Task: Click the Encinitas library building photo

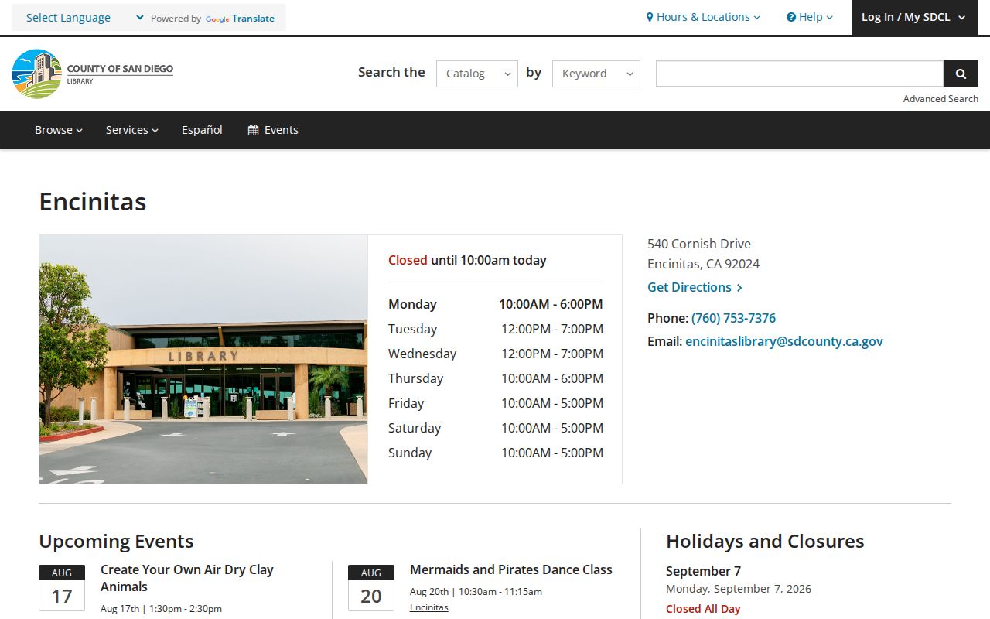Action: pyautogui.click(x=203, y=360)
